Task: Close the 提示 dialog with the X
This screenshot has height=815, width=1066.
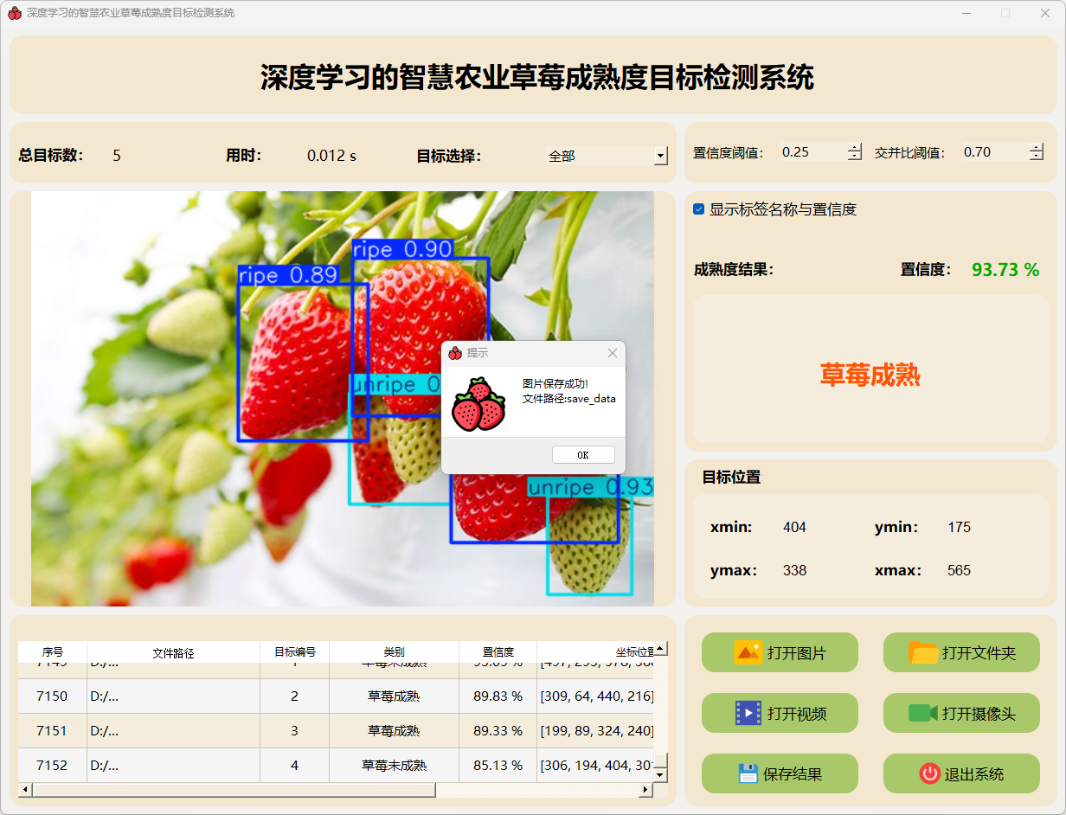Action: 613,353
